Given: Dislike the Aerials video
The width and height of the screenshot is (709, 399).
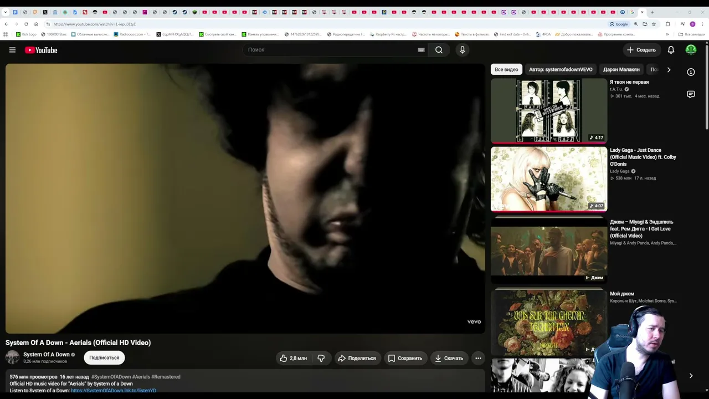Looking at the screenshot, I should [x=321, y=358].
